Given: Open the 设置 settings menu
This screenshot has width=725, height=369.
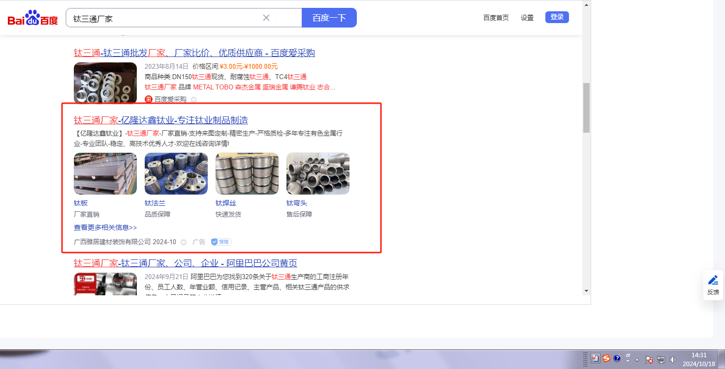Looking at the screenshot, I should 527,18.
